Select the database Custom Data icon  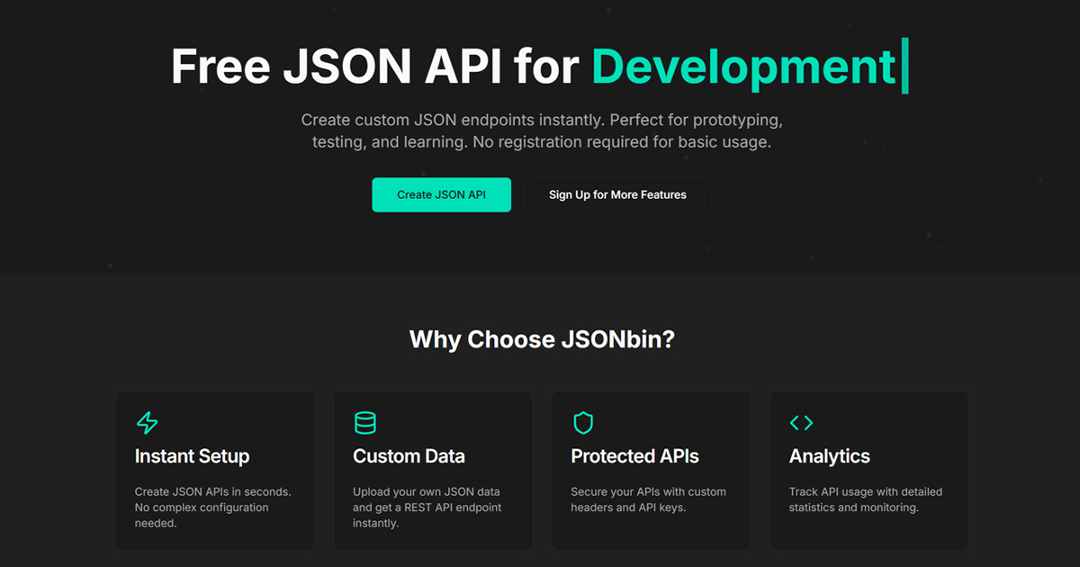tap(364, 423)
